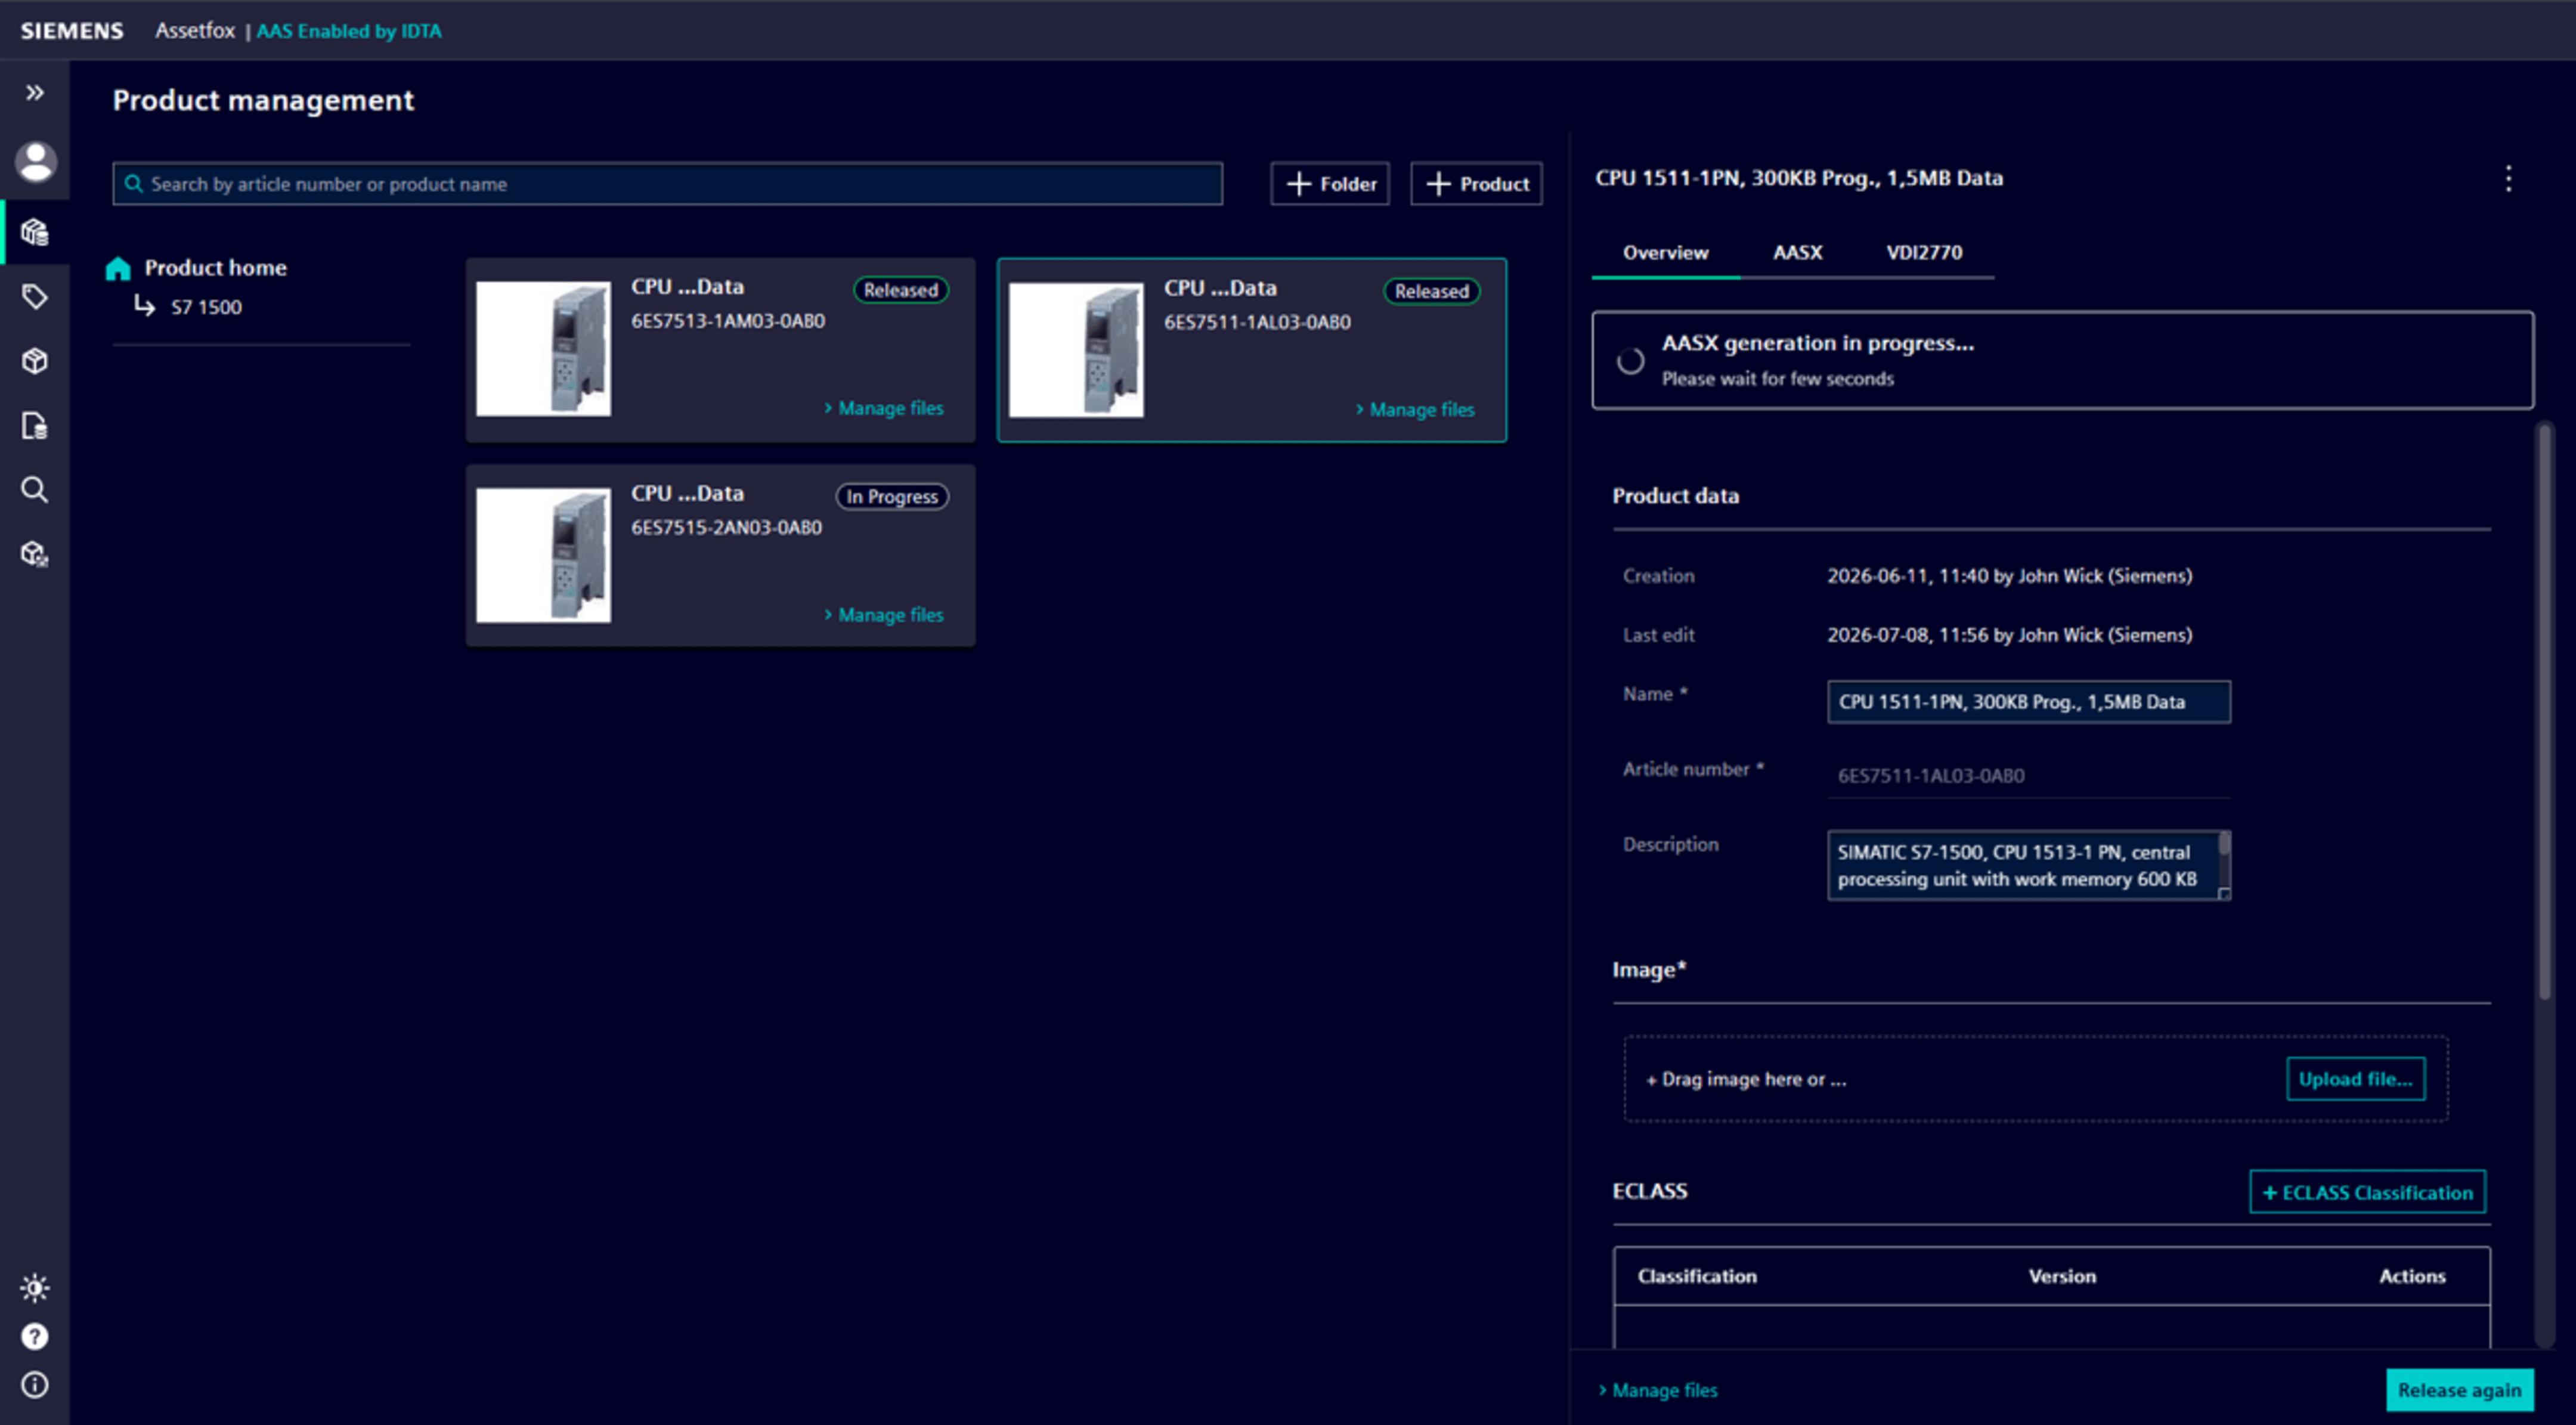The height and width of the screenshot is (1425, 2576).
Task: Expand the sidebar with double chevron icon
Action: (x=35, y=93)
